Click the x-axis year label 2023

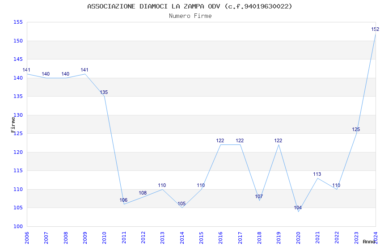(x=356, y=238)
